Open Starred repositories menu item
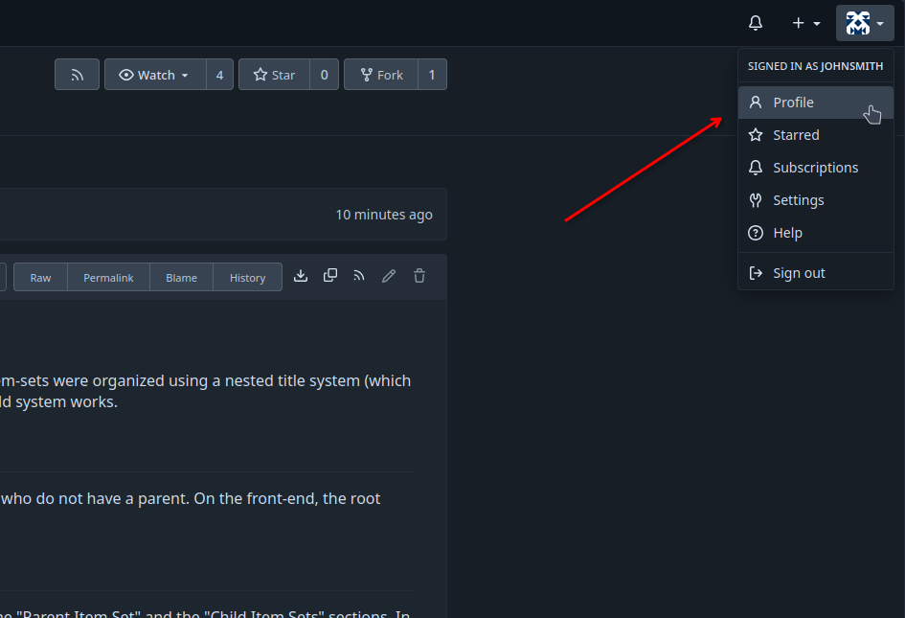The image size is (905, 618). pyautogui.click(x=816, y=135)
